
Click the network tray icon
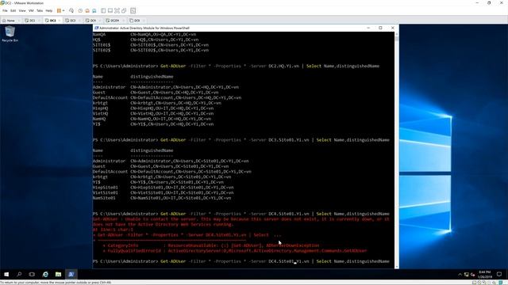point(467,275)
